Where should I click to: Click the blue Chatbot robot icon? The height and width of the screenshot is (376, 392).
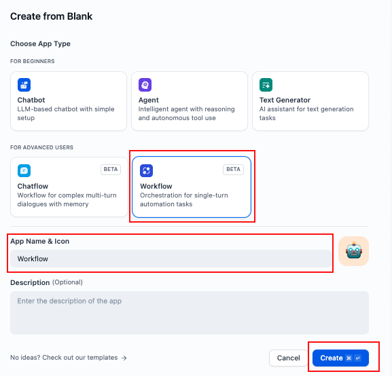pyautogui.click(x=24, y=85)
